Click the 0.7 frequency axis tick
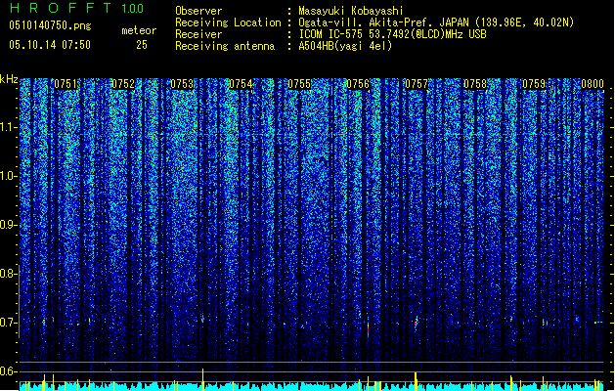This screenshot has height=391, width=615. coord(9,323)
